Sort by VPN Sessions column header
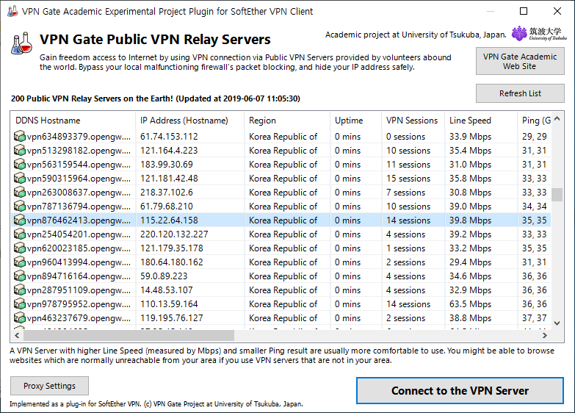 pos(413,121)
